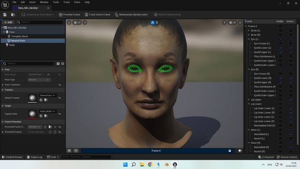Select the Neutral Pose tree item
This screenshot has height=169, width=300.
[18, 41]
